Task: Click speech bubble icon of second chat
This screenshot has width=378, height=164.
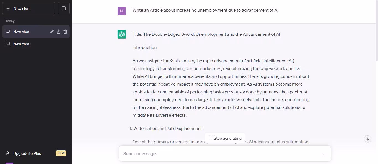Action: [x=8, y=44]
